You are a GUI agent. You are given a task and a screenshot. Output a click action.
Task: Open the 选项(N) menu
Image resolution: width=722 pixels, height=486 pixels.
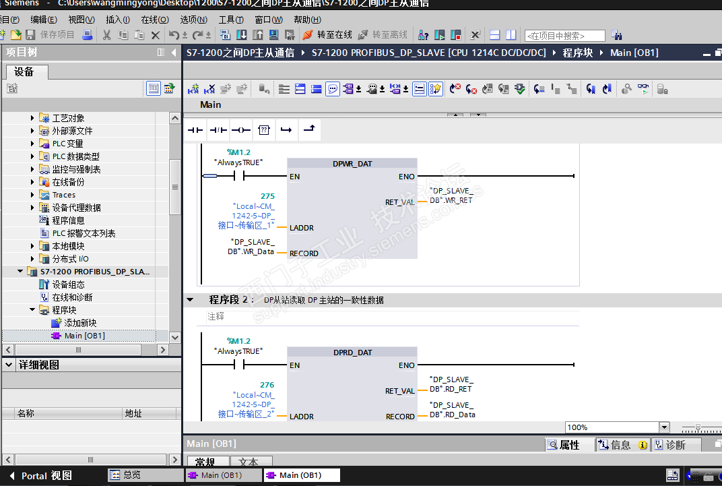point(194,20)
